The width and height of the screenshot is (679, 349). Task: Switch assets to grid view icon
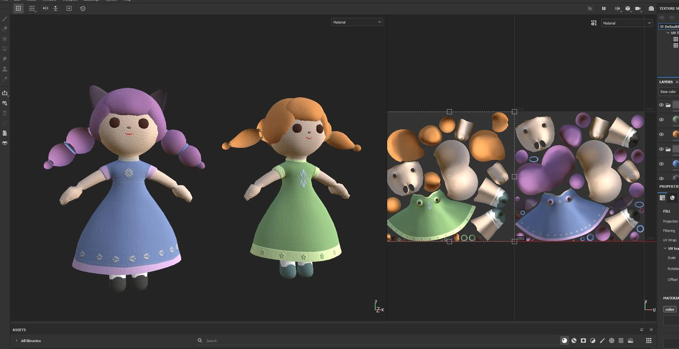pyautogui.click(x=648, y=341)
